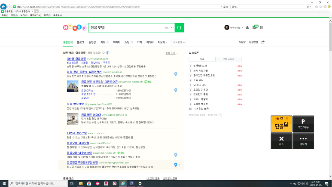The width and height of the screenshot is (332, 187).
Task: Click the Agoda room interior thumbnail
Action: tap(73, 119)
